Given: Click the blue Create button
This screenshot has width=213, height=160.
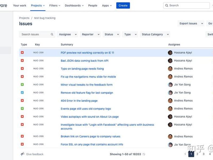Looking at the screenshot, I should (123, 5).
